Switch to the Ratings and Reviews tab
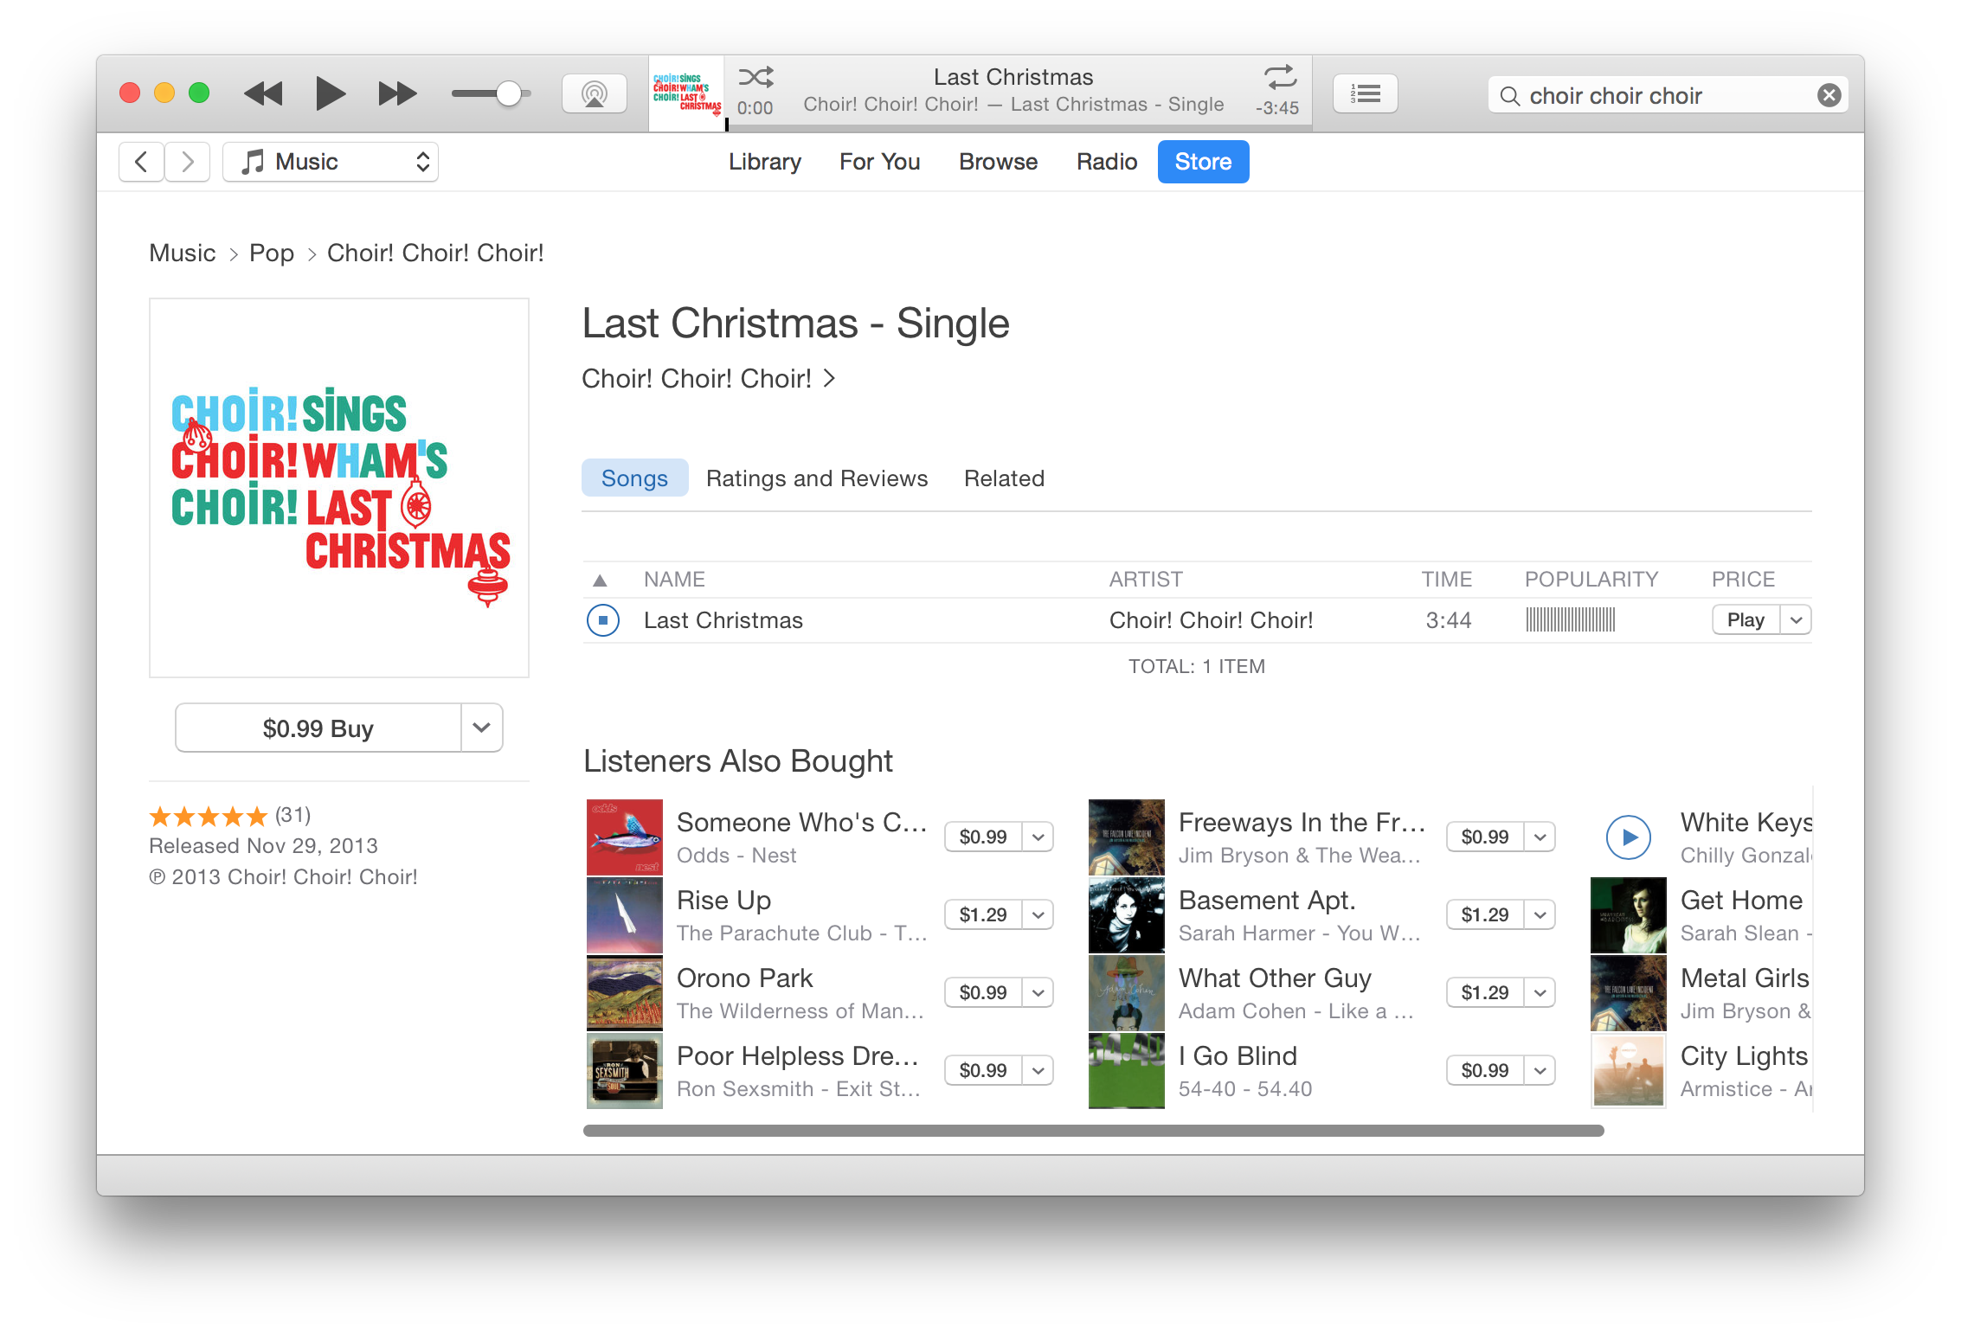Image resolution: width=1961 pixels, height=1334 pixels. point(816,478)
